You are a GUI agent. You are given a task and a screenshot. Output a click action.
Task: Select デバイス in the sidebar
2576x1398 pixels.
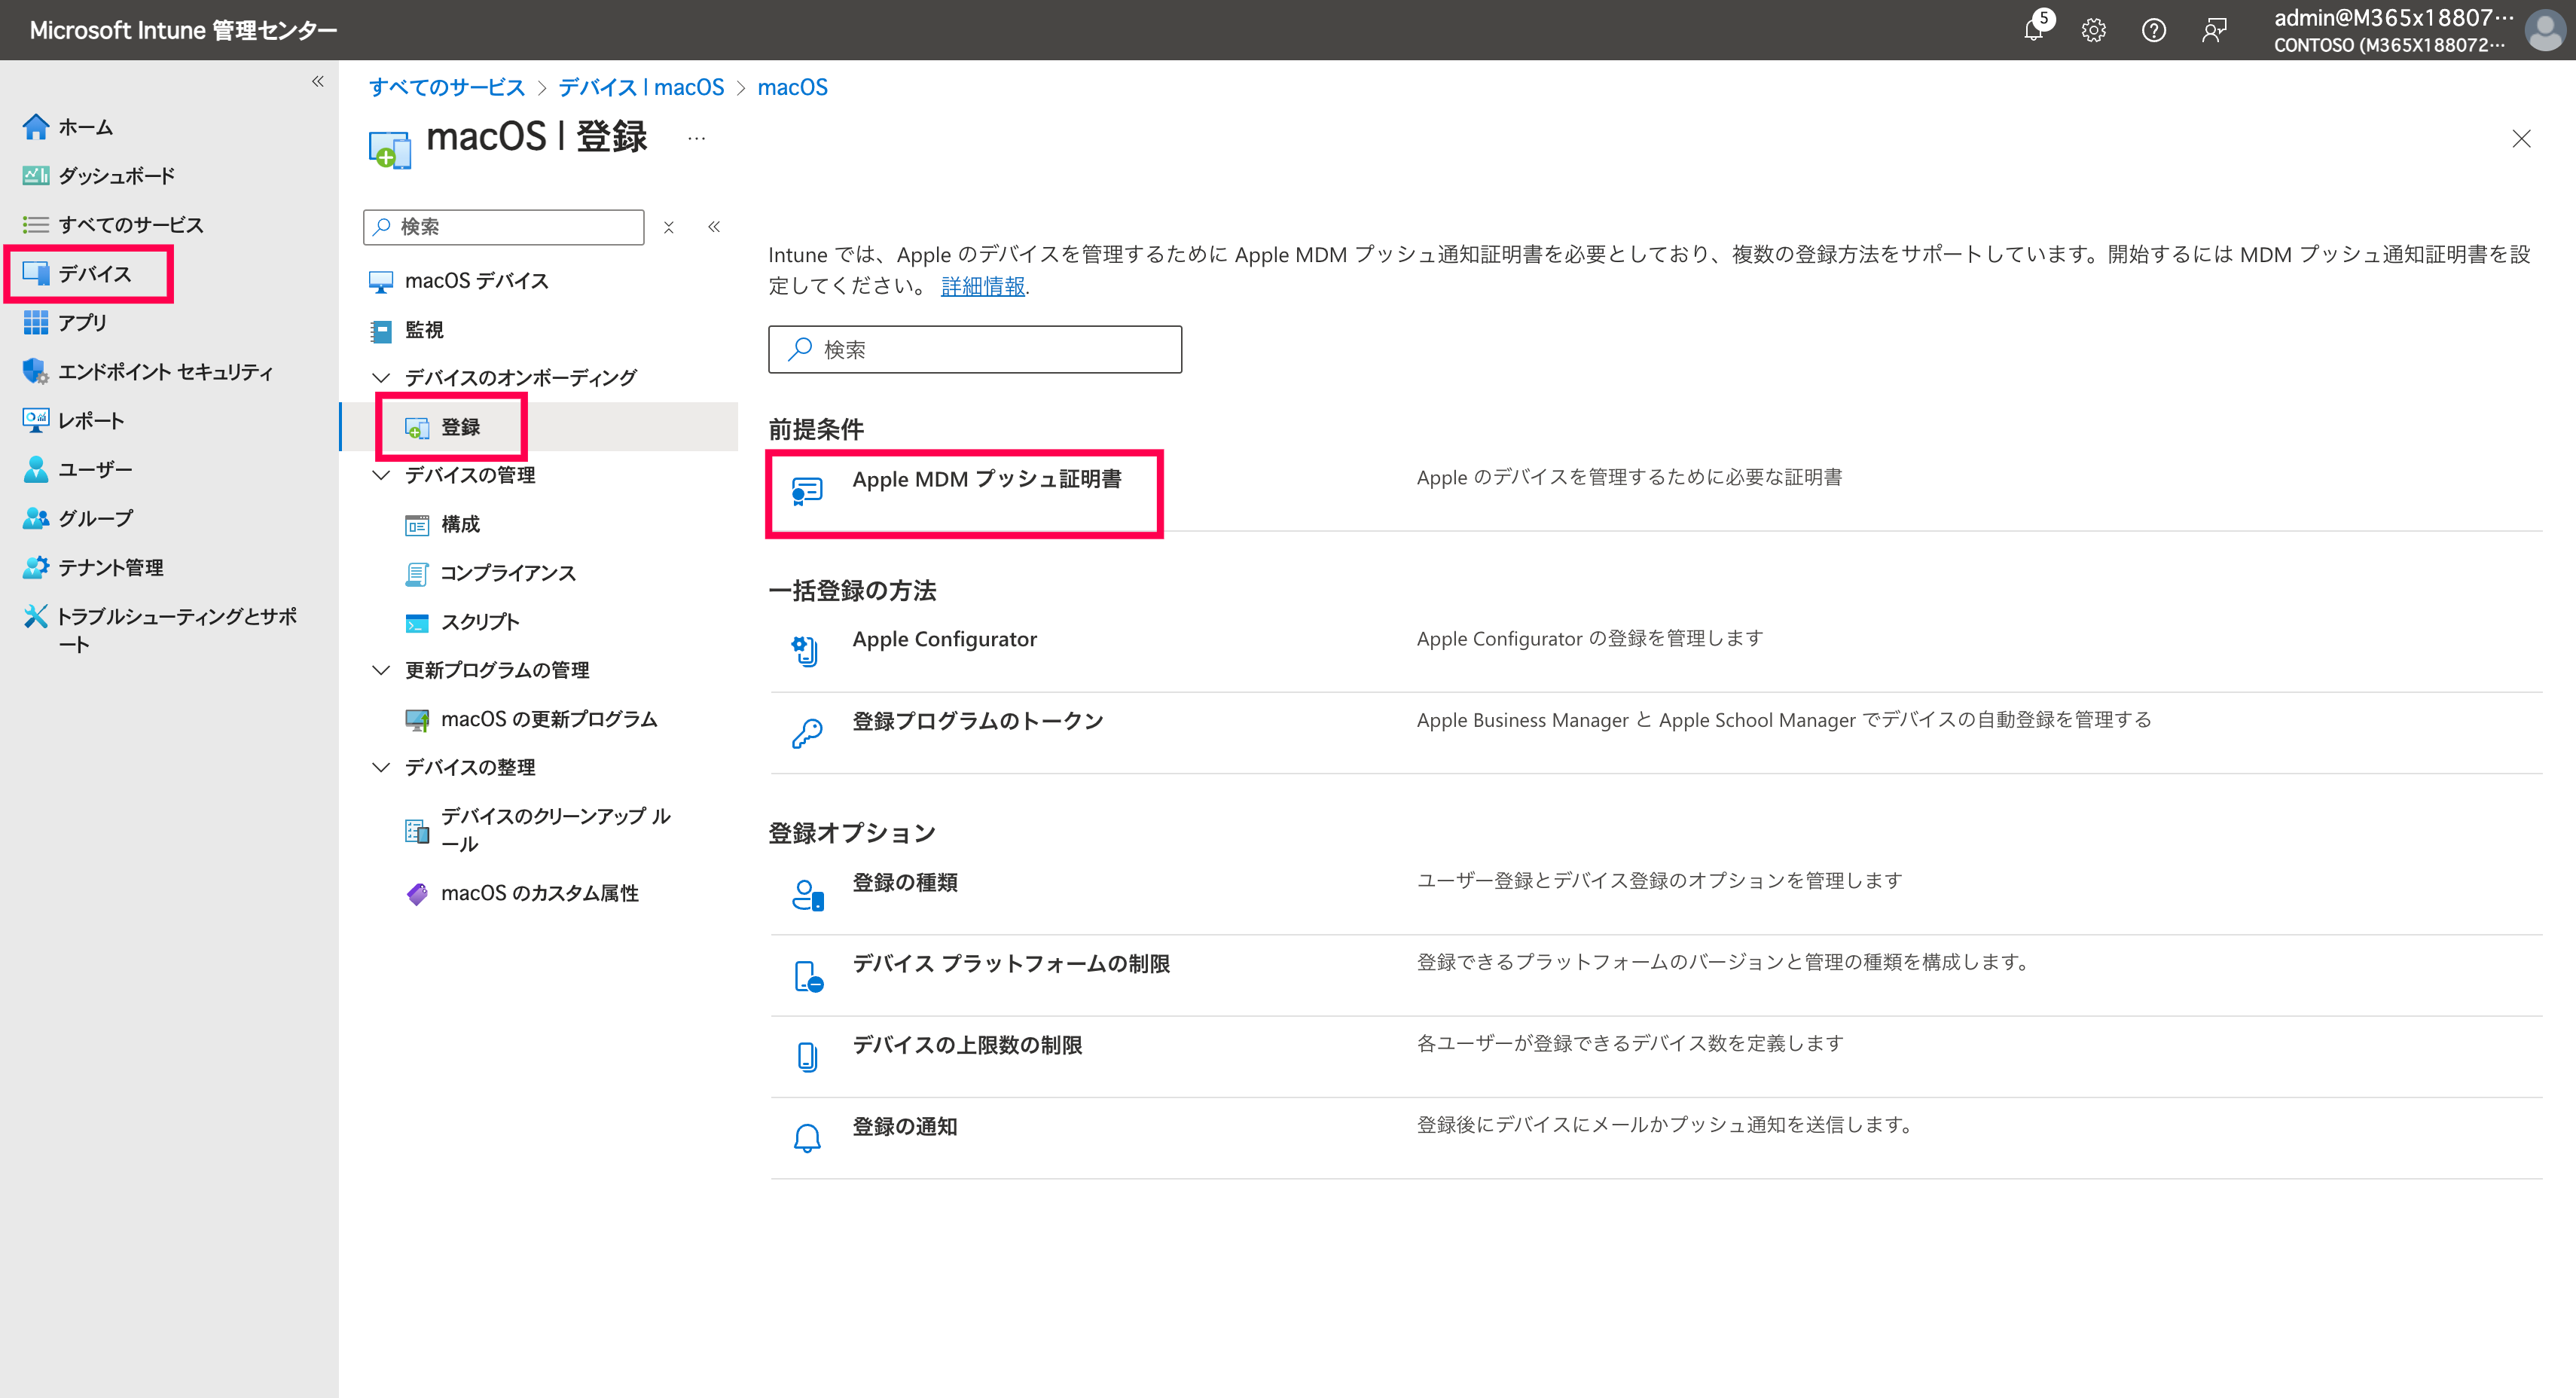(x=94, y=274)
